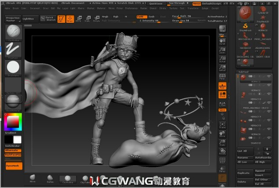Click the Move view icon in right shelf

point(222,134)
